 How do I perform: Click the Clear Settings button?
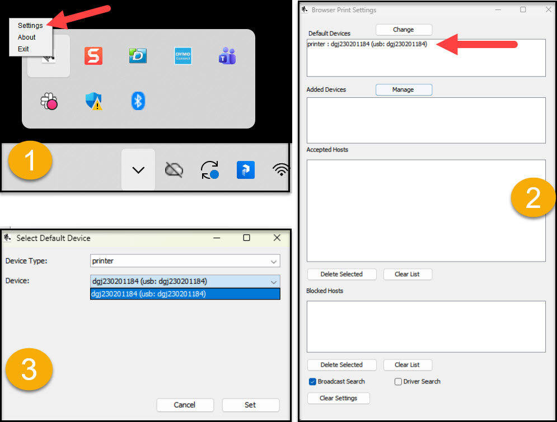tap(338, 398)
